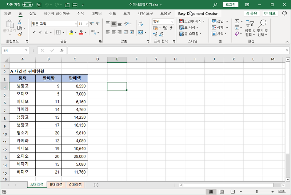Click 공유 share button
This screenshot has height=195, width=291.
[x=251, y=13]
